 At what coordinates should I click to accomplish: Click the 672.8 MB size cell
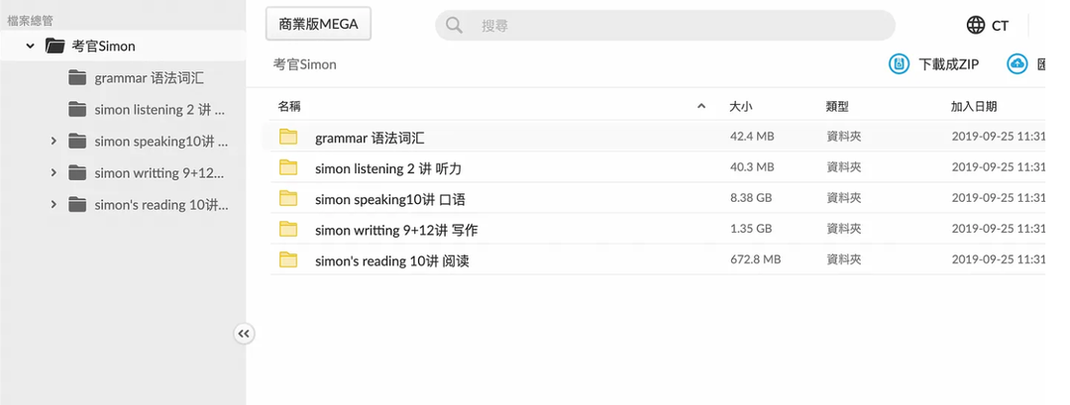coord(755,259)
